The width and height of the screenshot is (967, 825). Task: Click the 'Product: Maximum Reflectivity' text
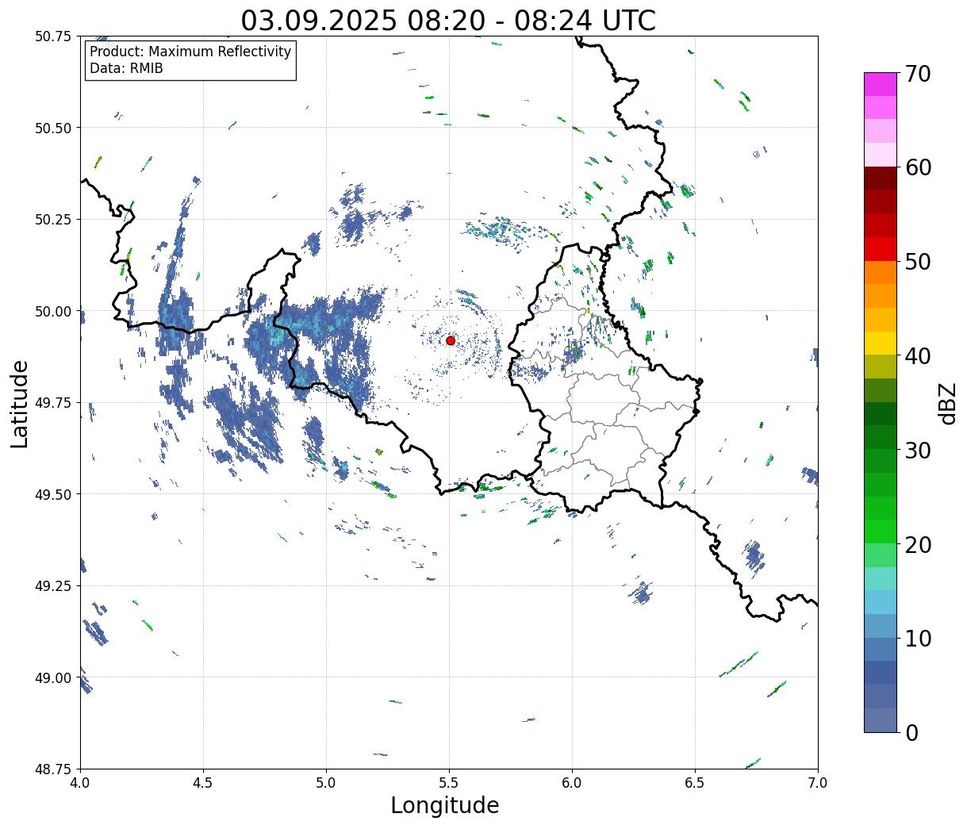[190, 52]
